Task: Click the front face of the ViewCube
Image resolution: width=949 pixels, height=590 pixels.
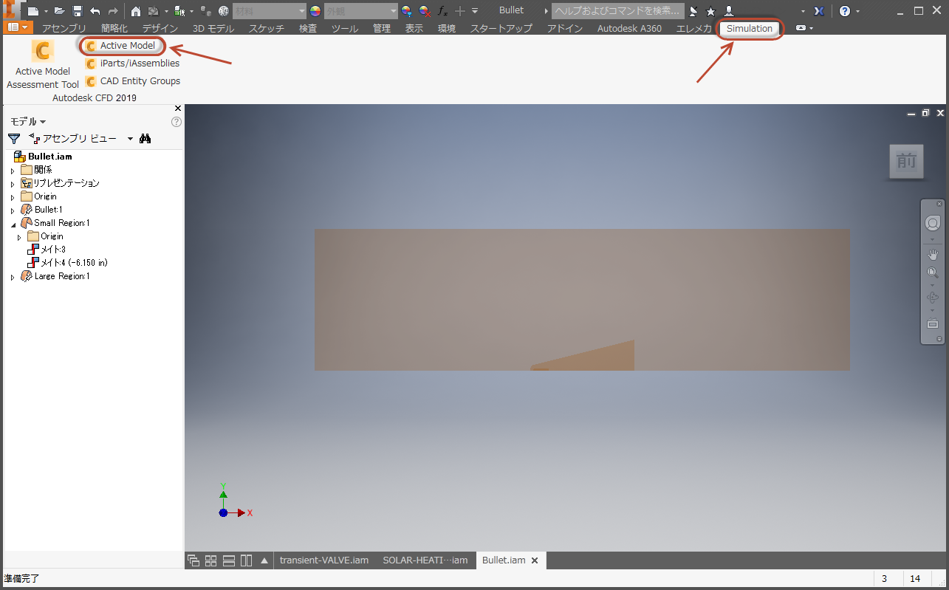Action: (906, 161)
